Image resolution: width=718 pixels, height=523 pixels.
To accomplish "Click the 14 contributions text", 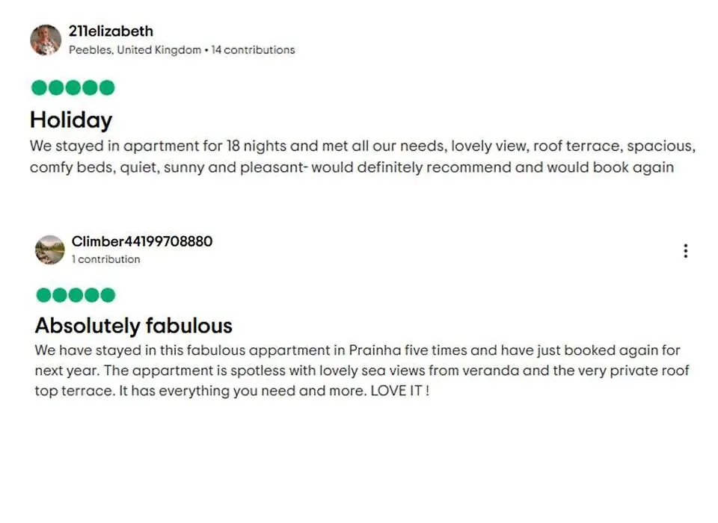I will [x=254, y=50].
